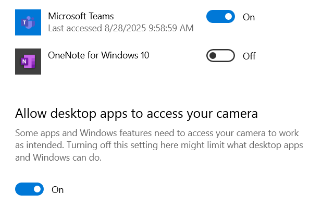
Task: Select the Microsoft Teams app name
Action: coord(81,16)
